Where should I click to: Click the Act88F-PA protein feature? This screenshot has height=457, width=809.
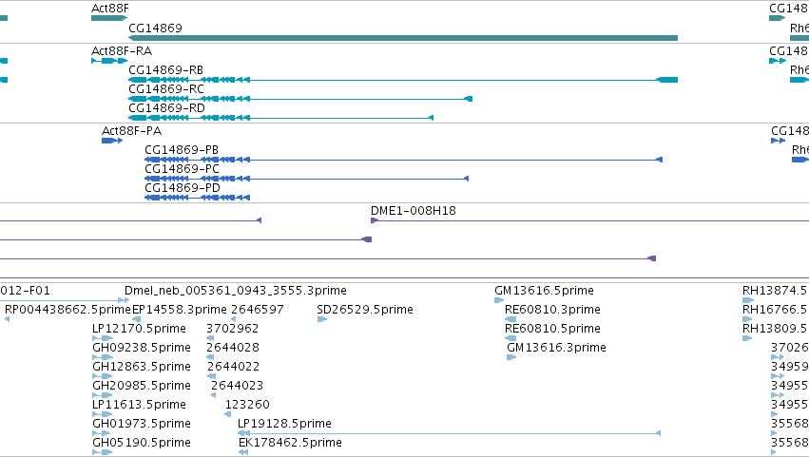[x=112, y=141]
